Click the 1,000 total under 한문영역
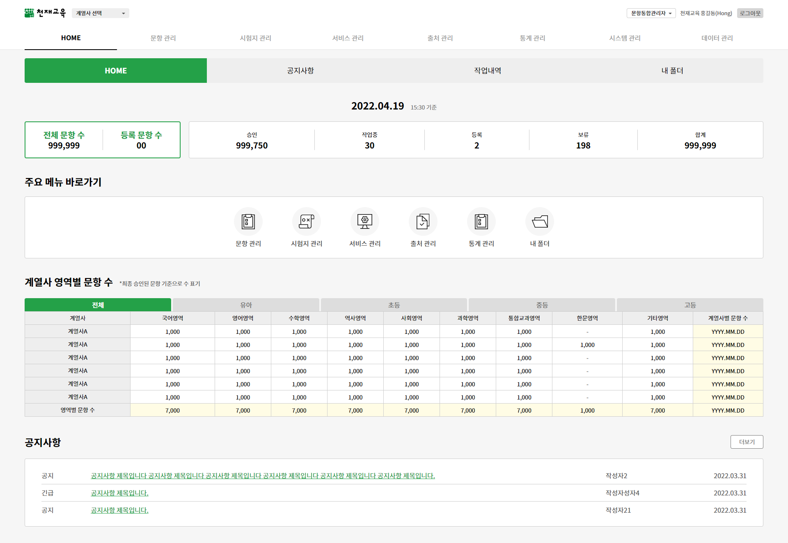The height and width of the screenshot is (543, 788). (x=587, y=410)
